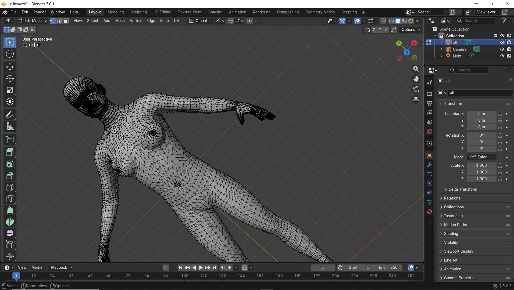Activate the Scale tool
The image size is (514, 290).
[10, 90]
